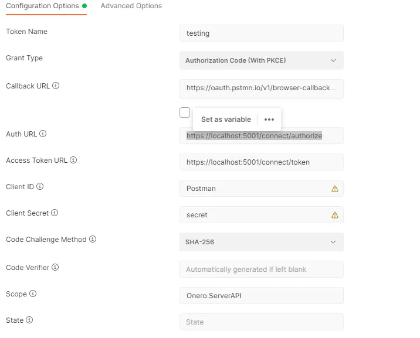The image size is (420, 338).
Task: Switch to the Advanced Options tab
Action: pos(131,6)
